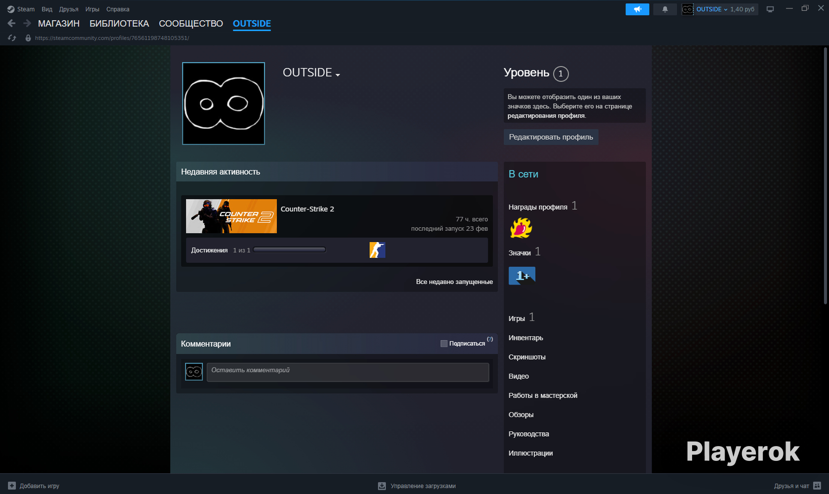Click the Редактировать профиль button
This screenshot has height=494, width=829.
click(551, 137)
